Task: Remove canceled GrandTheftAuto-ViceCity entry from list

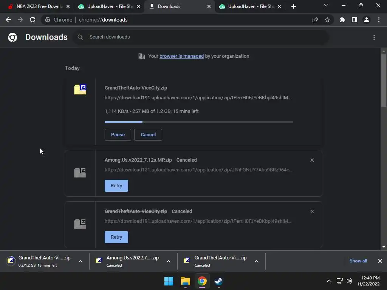Action: 312,211
